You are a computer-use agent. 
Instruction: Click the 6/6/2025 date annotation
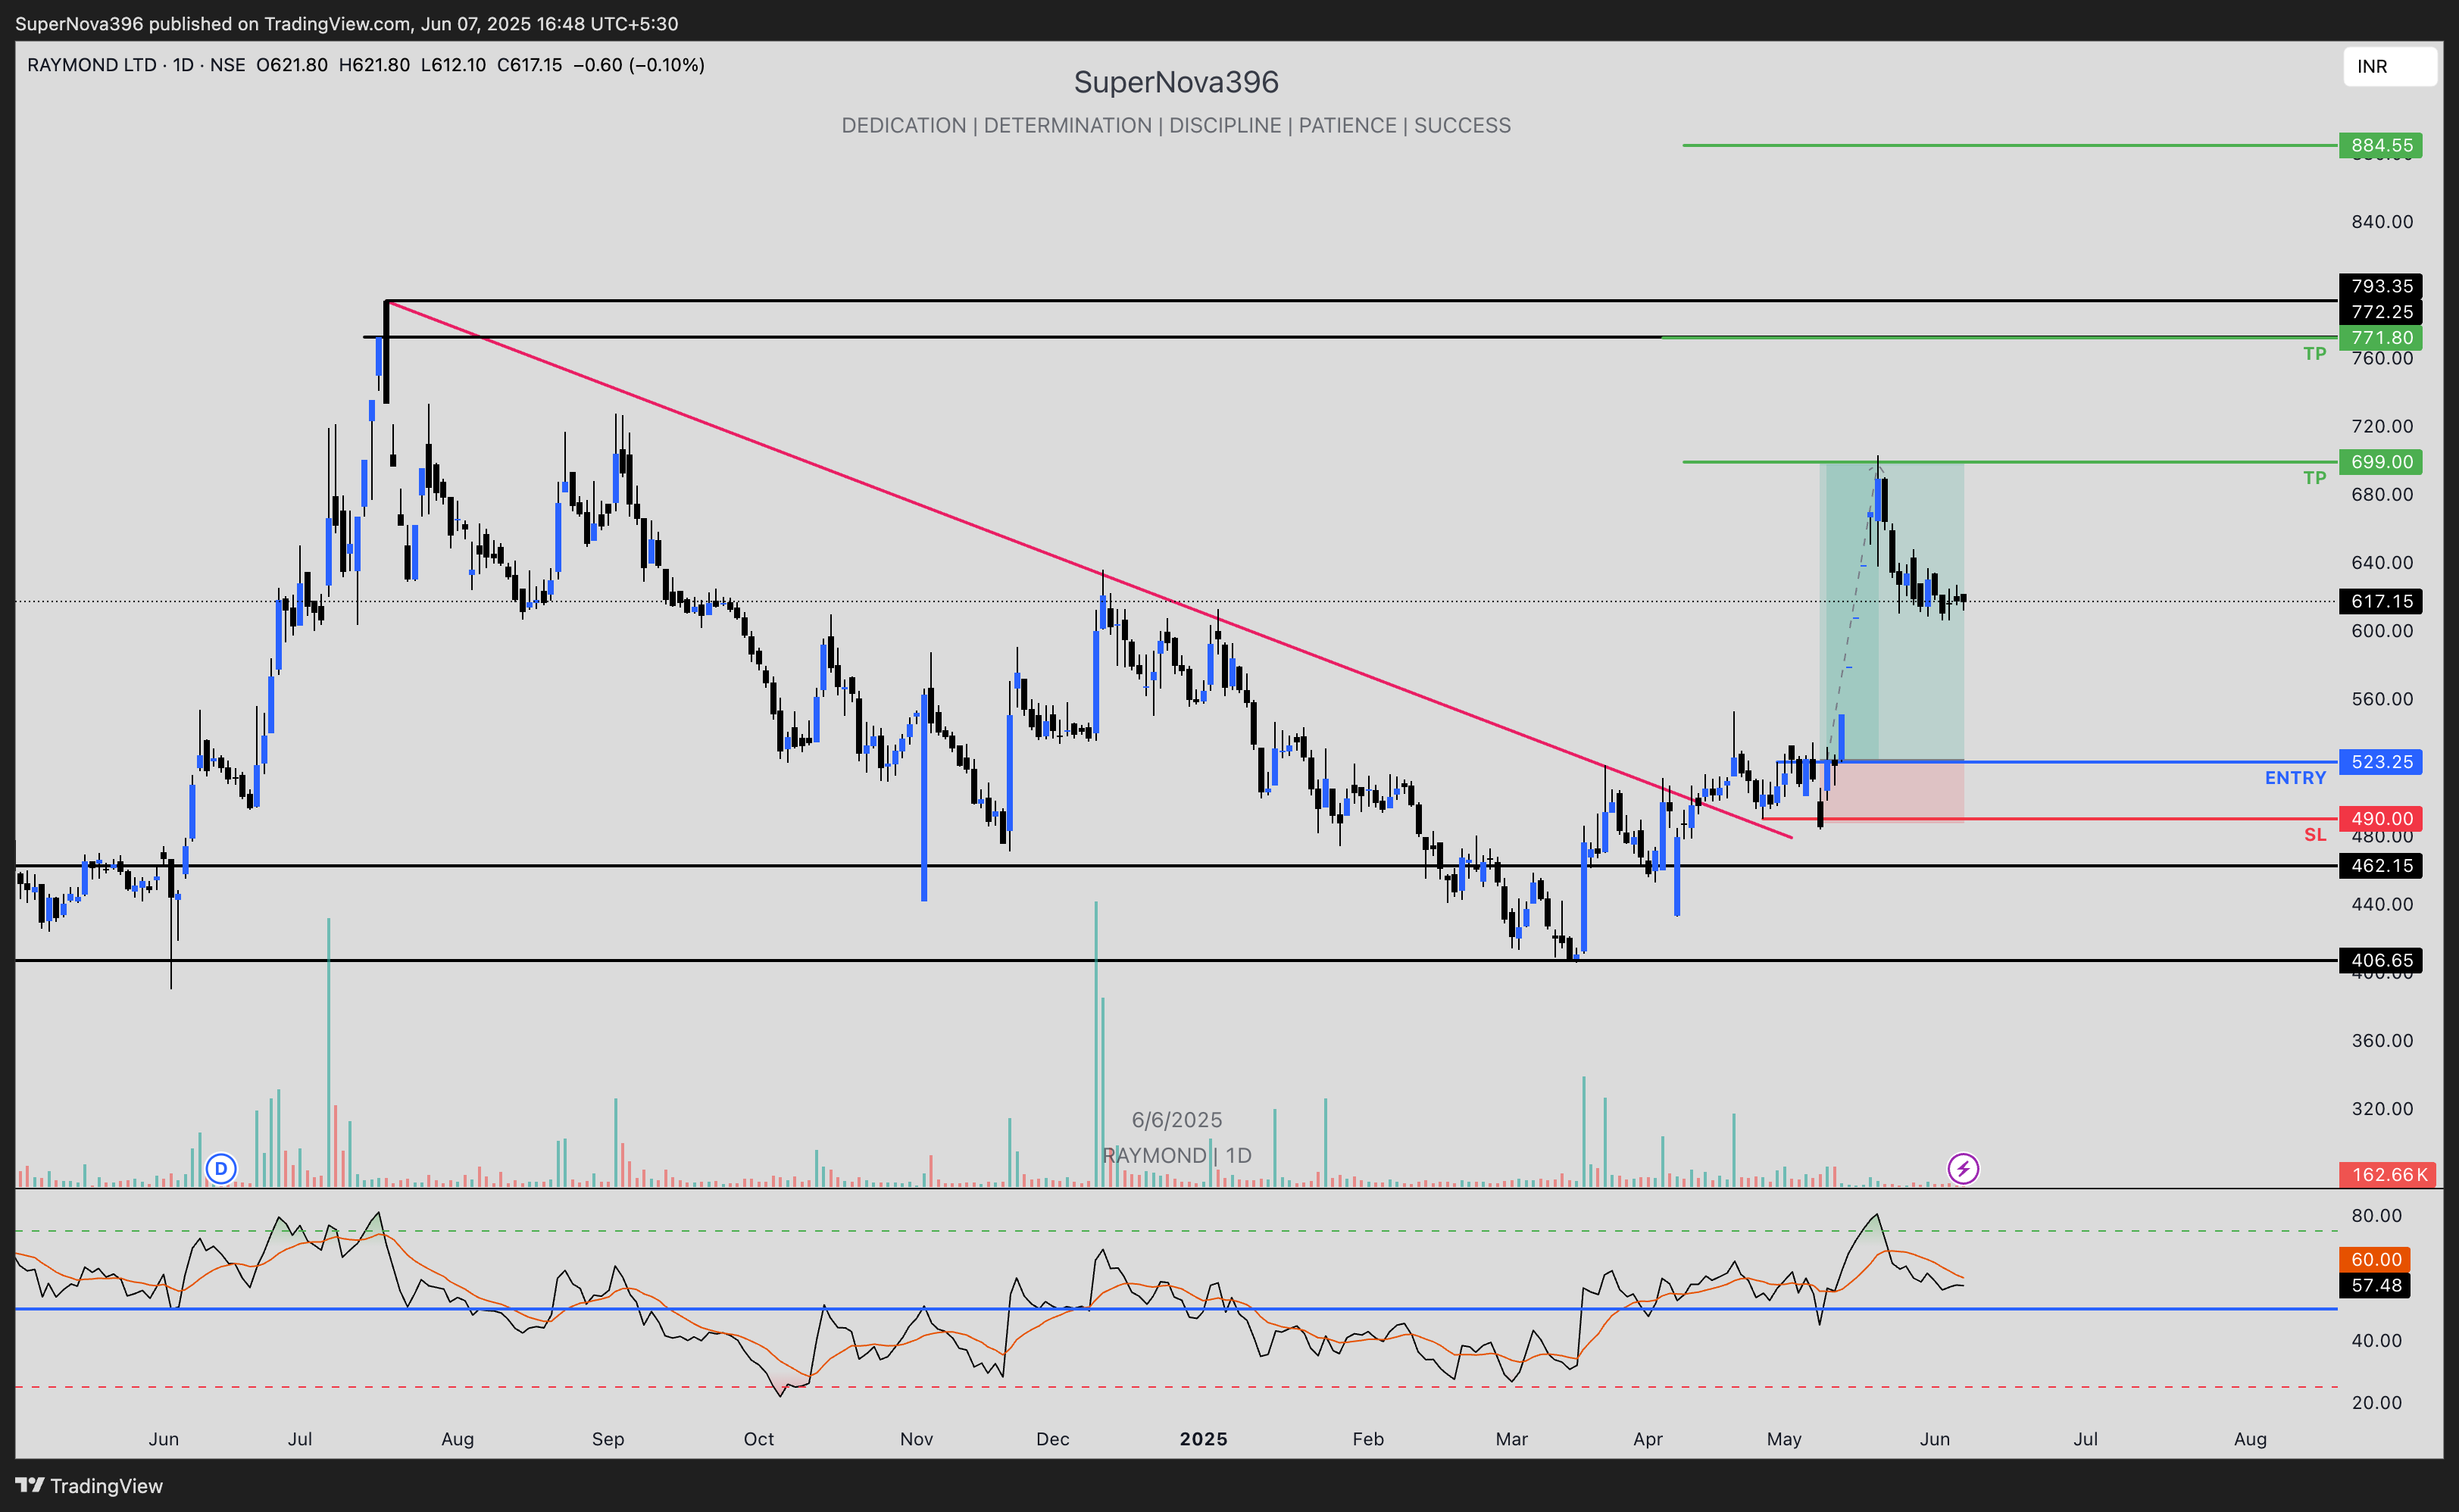click(x=1176, y=1120)
